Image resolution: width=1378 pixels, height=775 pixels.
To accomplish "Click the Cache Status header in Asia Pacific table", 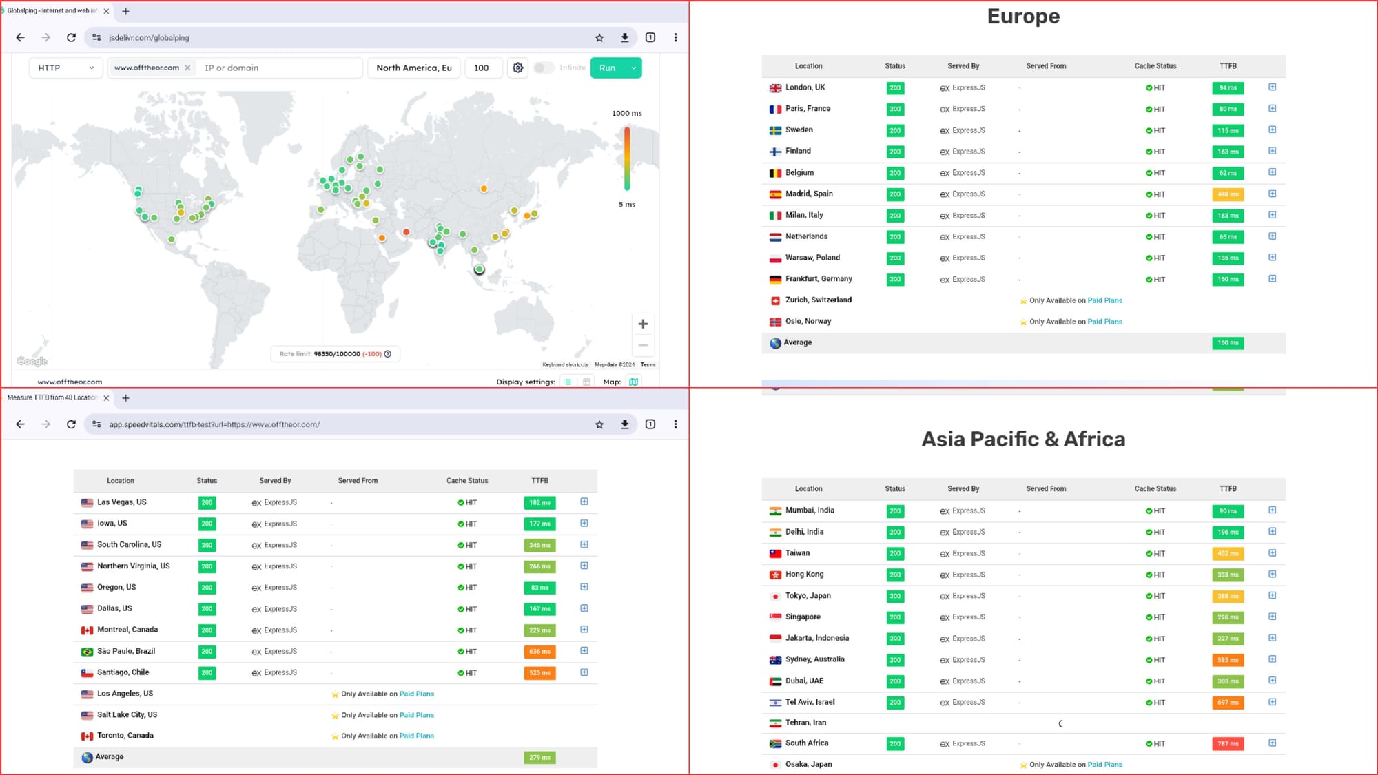I will [x=1155, y=489].
